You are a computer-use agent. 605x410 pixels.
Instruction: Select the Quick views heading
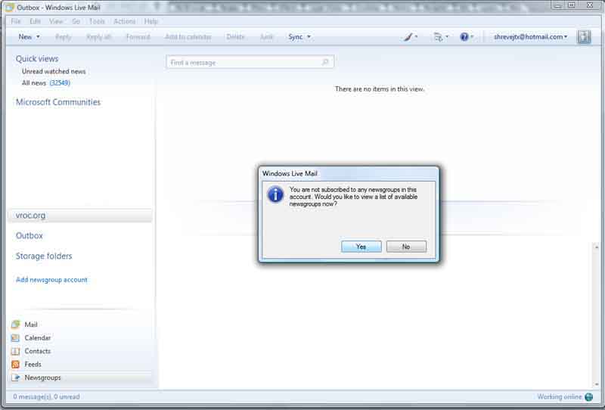tap(37, 59)
